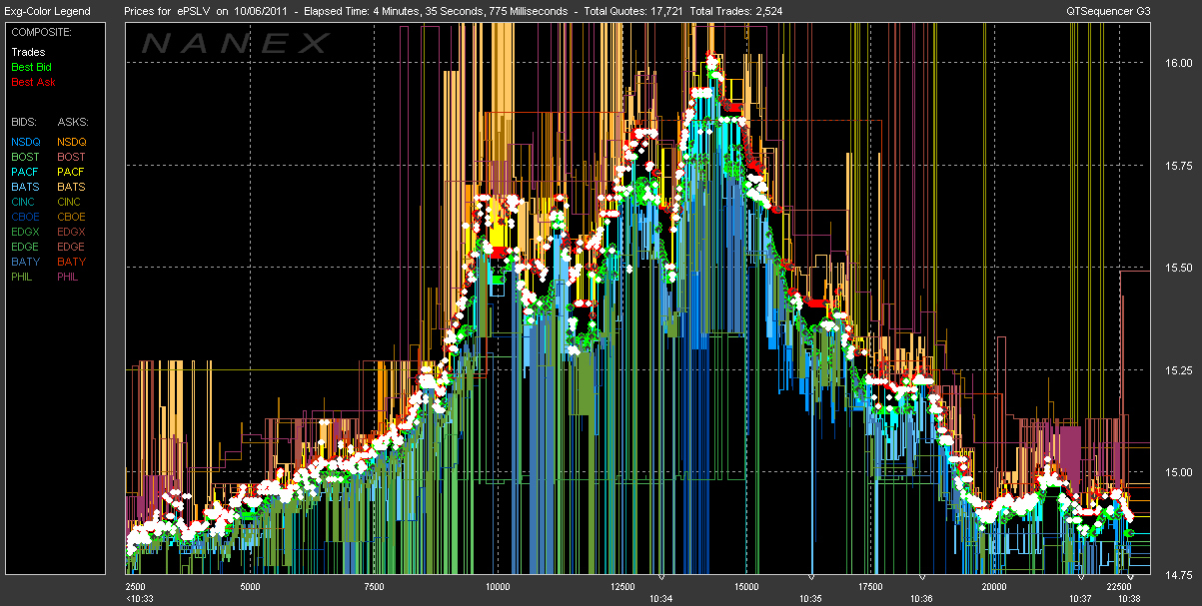This screenshot has width=1202, height=606.
Task: Click the "Exg-Color Legend" title
Action: [47, 11]
